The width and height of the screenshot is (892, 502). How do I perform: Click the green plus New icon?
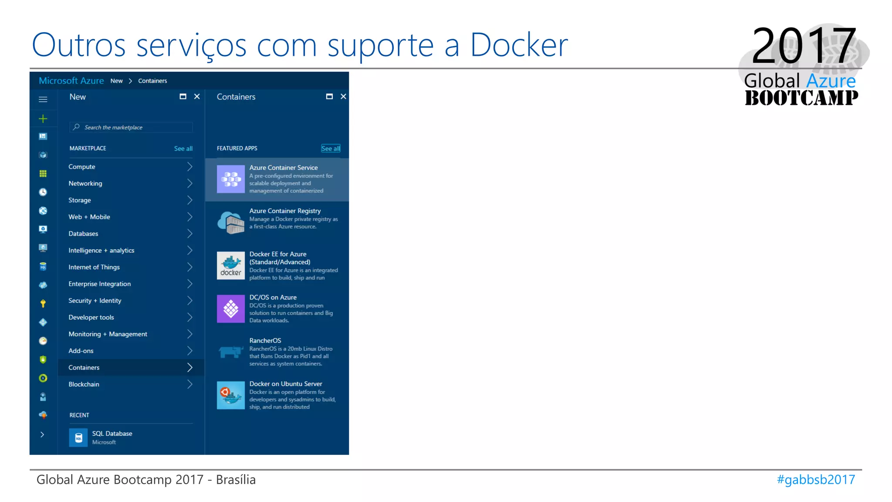[43, 119]
